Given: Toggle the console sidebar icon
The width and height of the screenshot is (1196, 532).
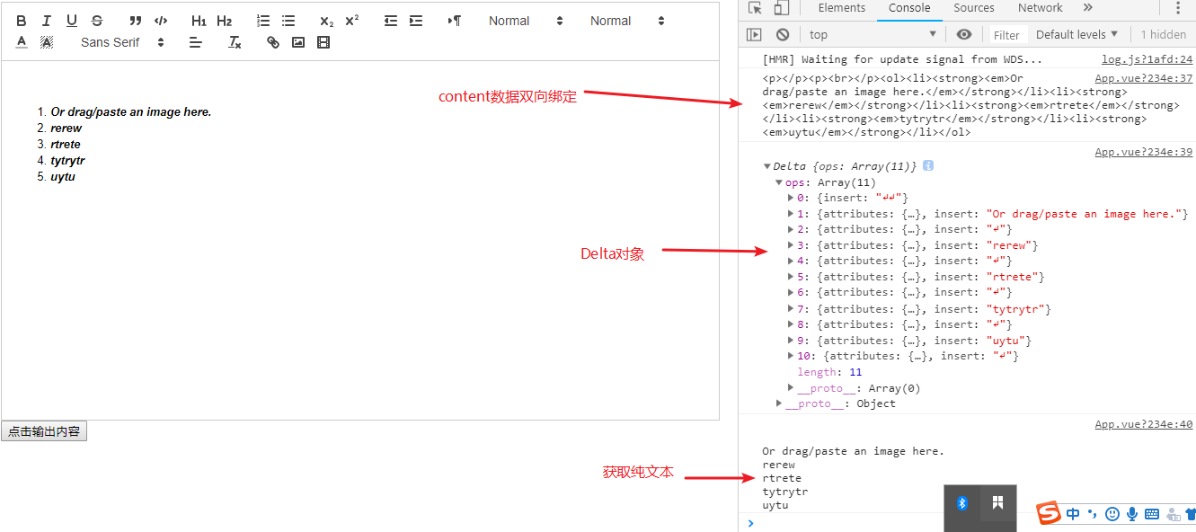Looking at the screenshot, I should point(755,34).
